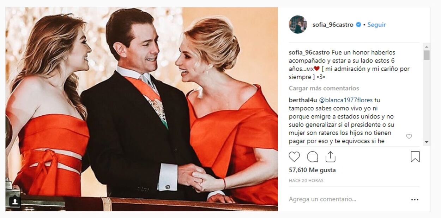The height and width of the screenshot is (218, 441).
Task: Open sofia_96castro username in header
Action: [x=333, y=25]
